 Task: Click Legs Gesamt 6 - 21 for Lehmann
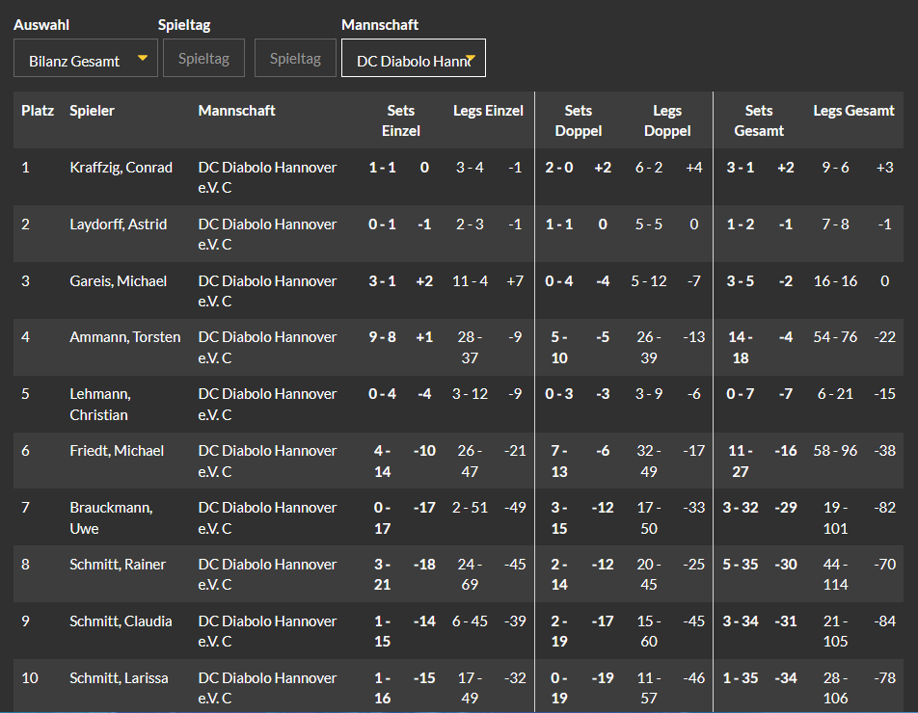click(x=835, y=394)
